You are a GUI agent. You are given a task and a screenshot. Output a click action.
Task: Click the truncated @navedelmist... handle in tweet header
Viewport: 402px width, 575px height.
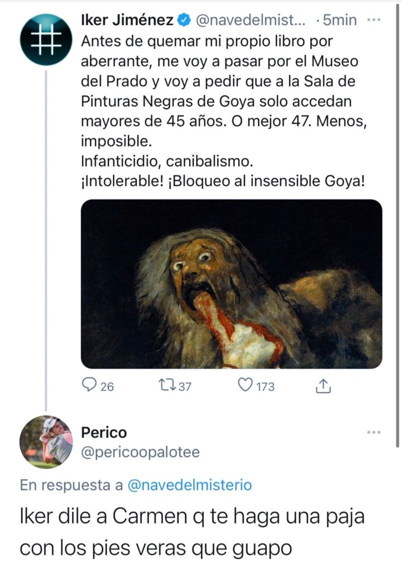(250, 20)
